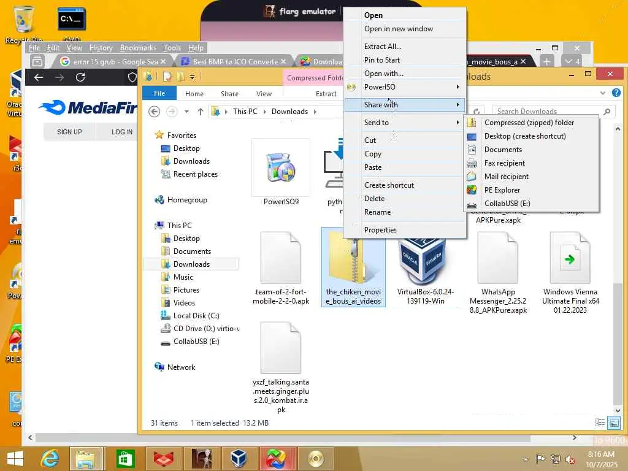Click MediaFire LOG IN button
Screen dimensions: 628x471
coord(122,132)
